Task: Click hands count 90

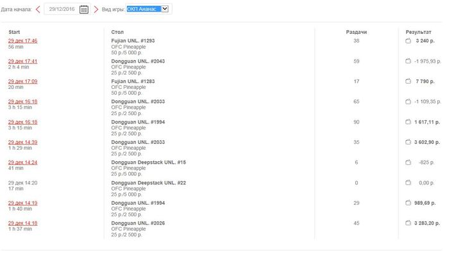Action: coord(356,122)
